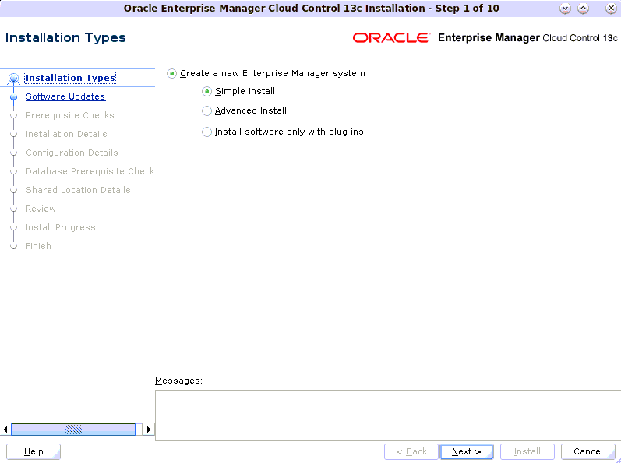Click inside the Messages text area
The width and height of the screenshot is (621, 463).
point(388,416)
